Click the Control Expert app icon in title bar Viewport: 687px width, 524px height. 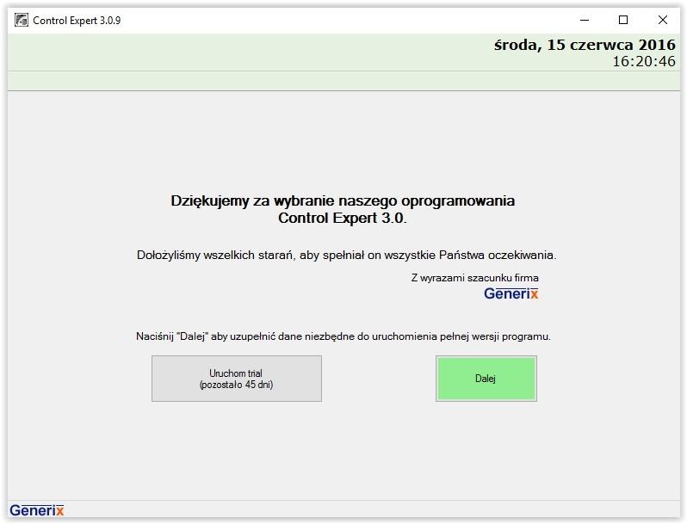tap(22, 20)
